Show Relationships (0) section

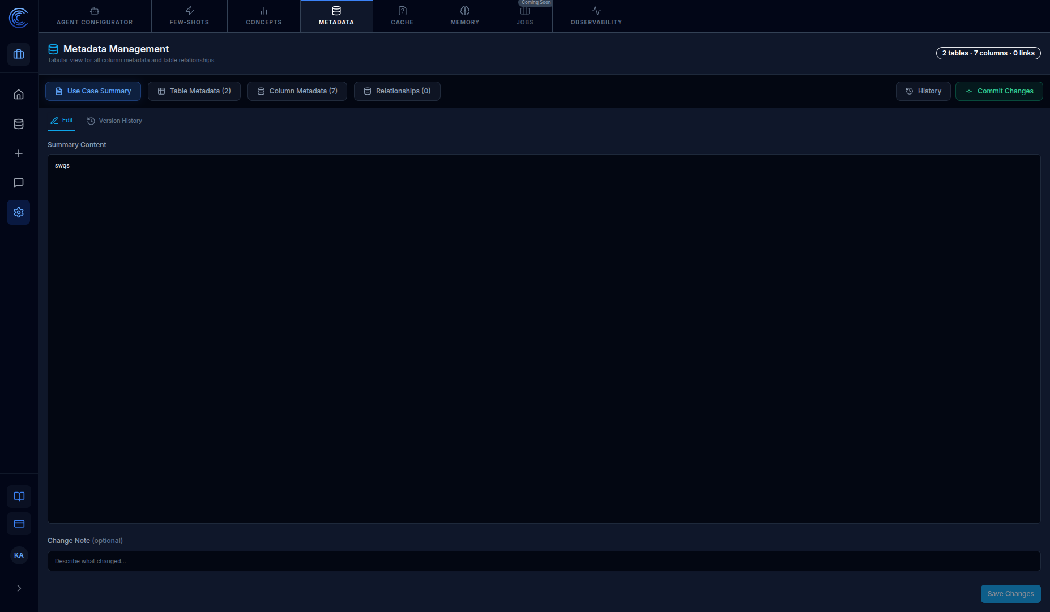click(x=397, y=91)
